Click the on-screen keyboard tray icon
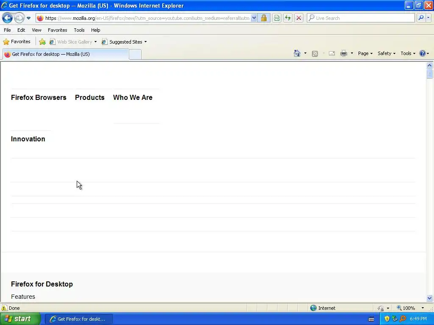The width and height of the screenshot is (434, 325). [x=371, y=319]
